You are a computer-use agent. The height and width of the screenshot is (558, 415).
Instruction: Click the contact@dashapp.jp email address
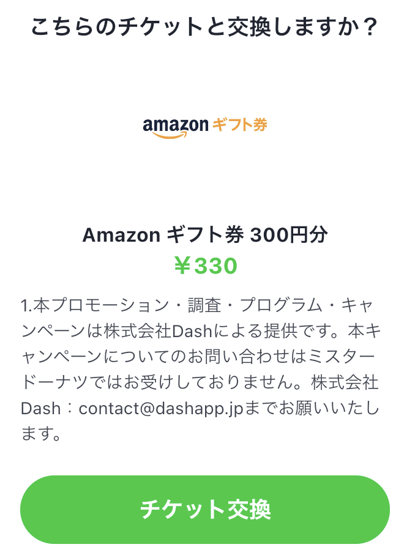click(x=161, y=409)
